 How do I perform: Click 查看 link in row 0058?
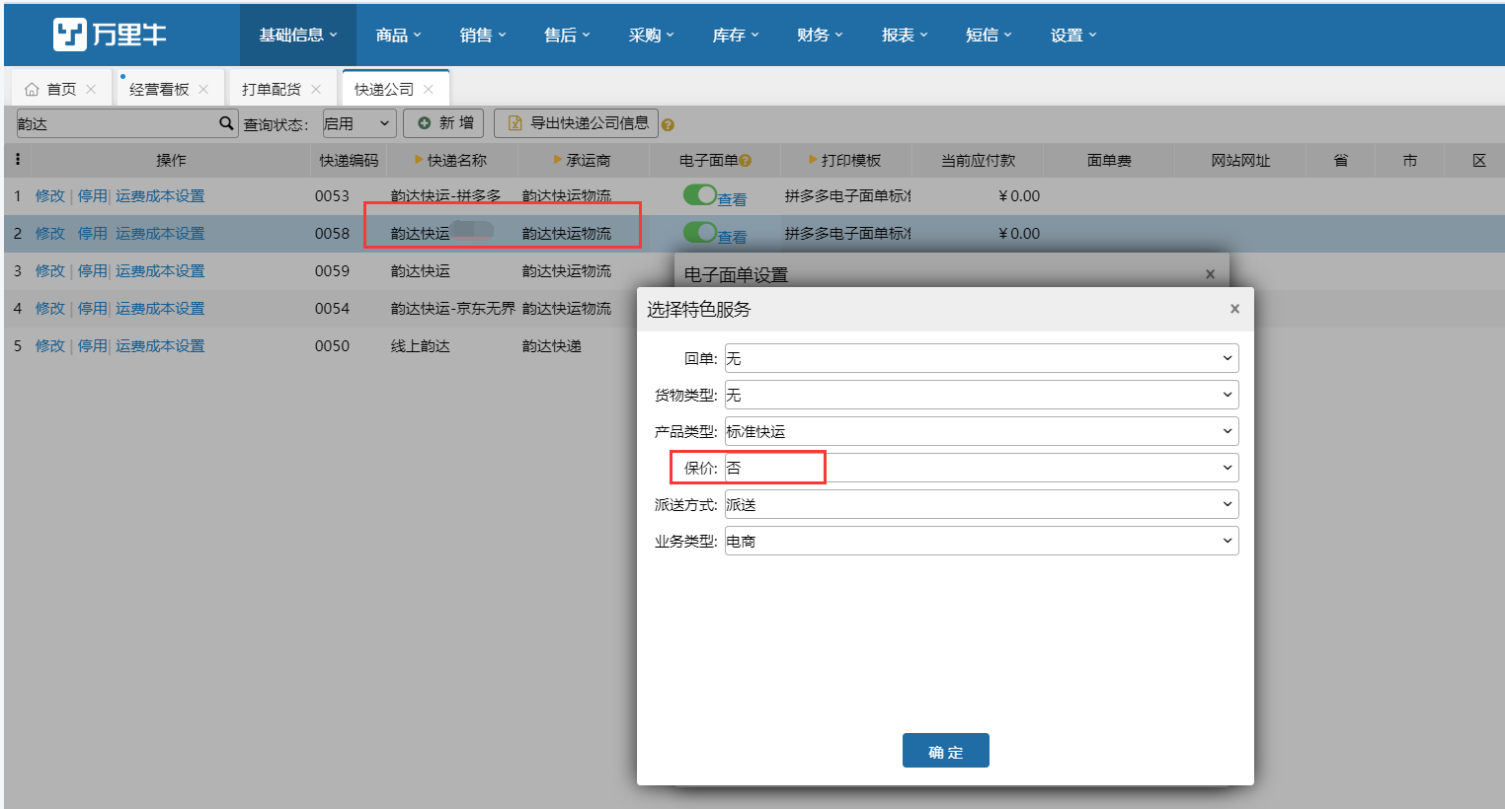click(732, 237)
